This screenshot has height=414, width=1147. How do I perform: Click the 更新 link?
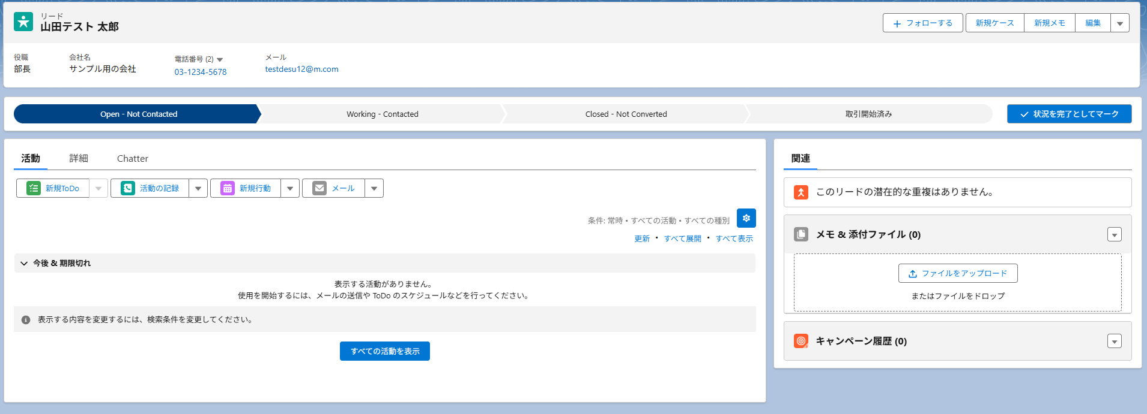pyautogui.click(x=642, y=238)
